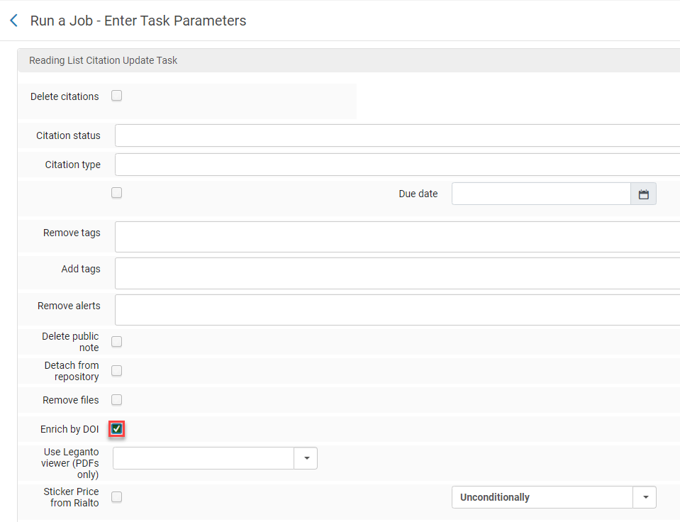Image resolution: width=680 pixels, height=522 pixels.
Task: Click the Citation status field
Action: coord(397,135)
